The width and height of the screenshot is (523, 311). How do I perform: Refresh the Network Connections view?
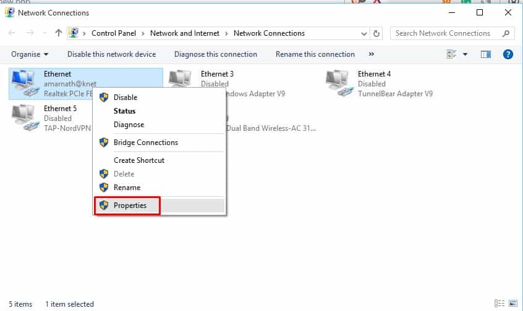tap(376, 33)
